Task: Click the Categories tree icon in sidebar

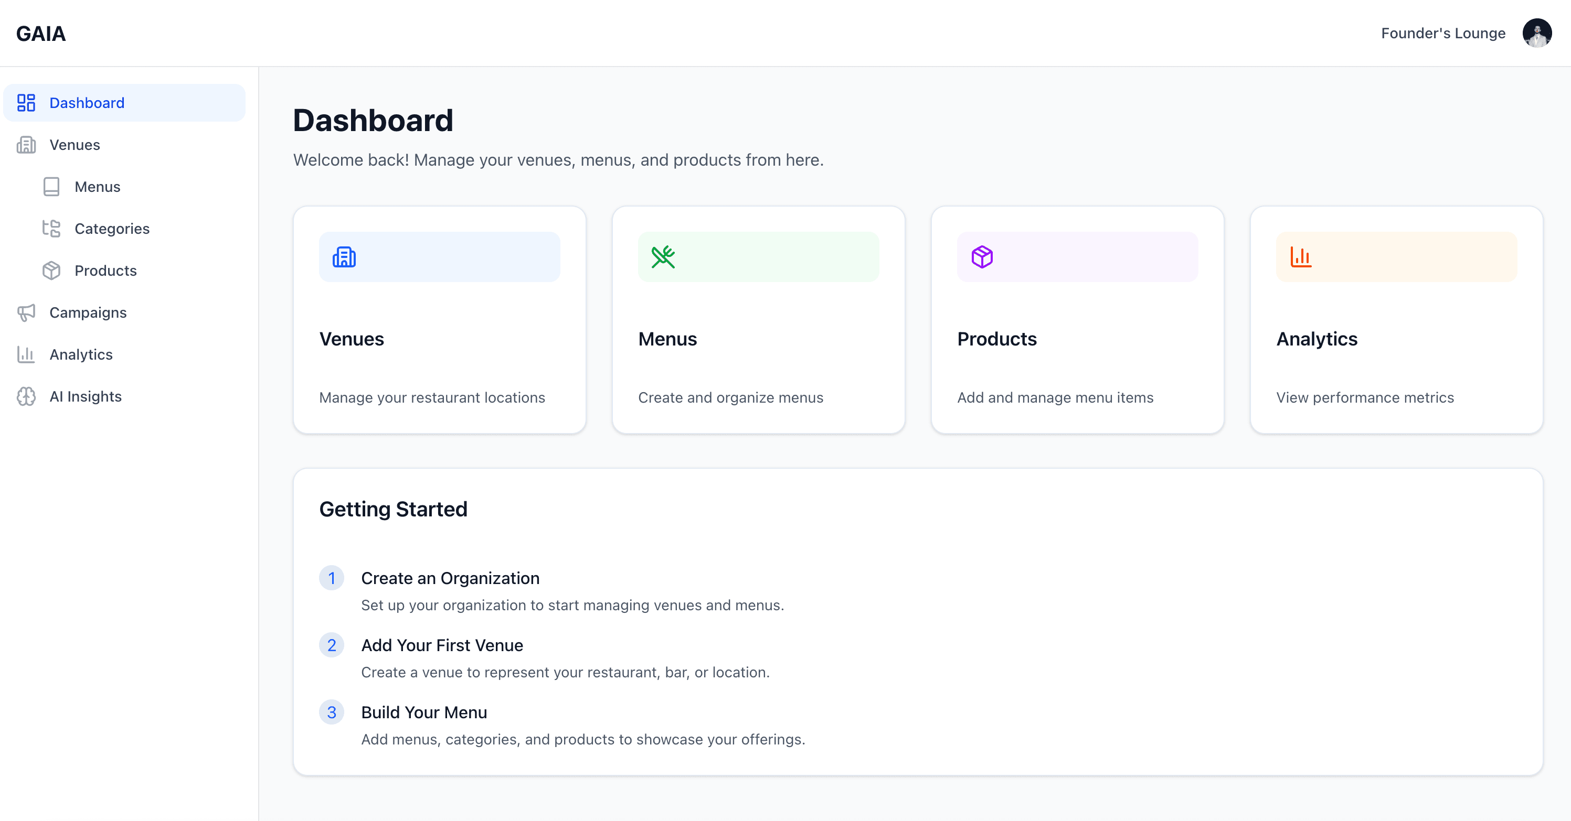Action: (x=51, y=229)
